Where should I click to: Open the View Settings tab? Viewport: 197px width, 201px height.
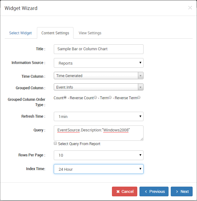[x=90, y=33]
